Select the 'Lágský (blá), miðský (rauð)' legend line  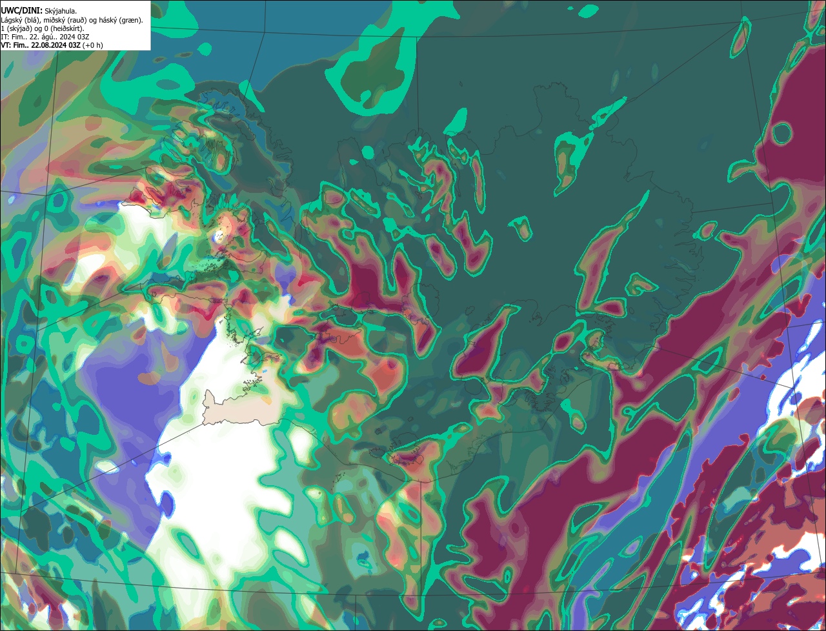pyautogui.click(x=72, y=20)
